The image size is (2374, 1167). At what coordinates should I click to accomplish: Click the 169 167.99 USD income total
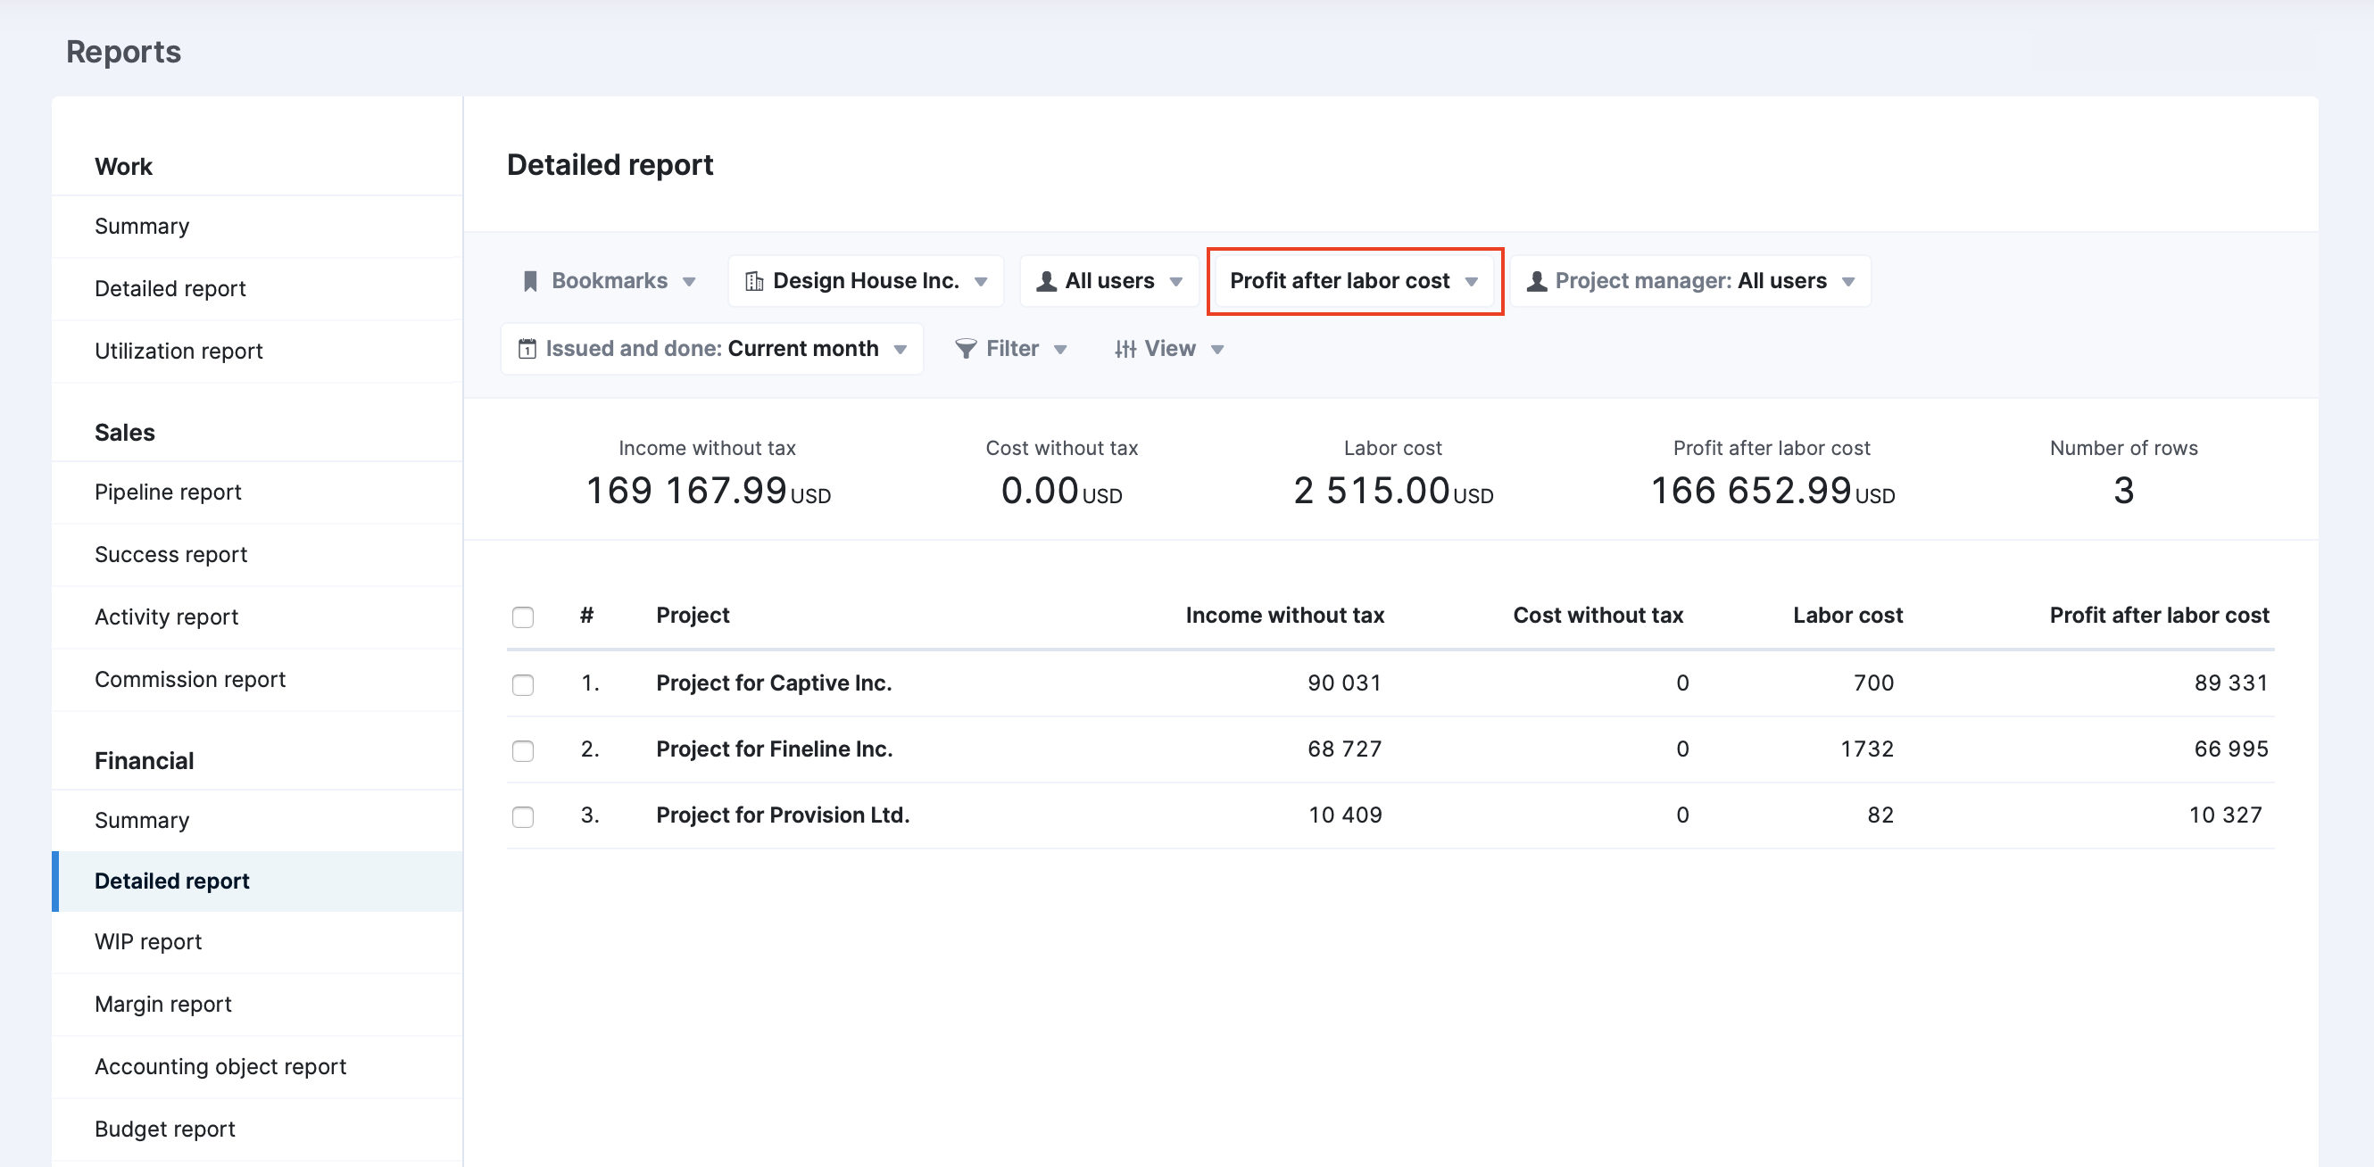pyautogui.click(x=708, y=491)
